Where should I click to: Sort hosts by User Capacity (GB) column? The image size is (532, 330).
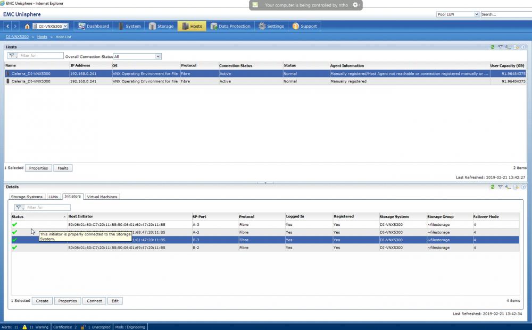[x=507, y=65]
